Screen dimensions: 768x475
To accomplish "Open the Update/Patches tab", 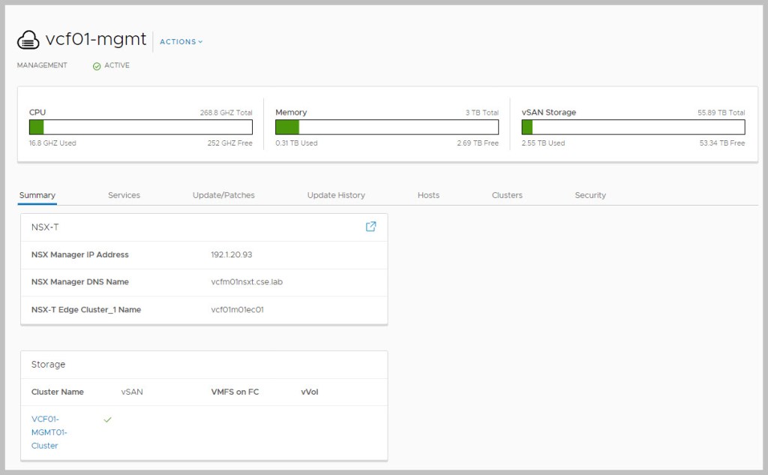I will [x=223, y=195].
